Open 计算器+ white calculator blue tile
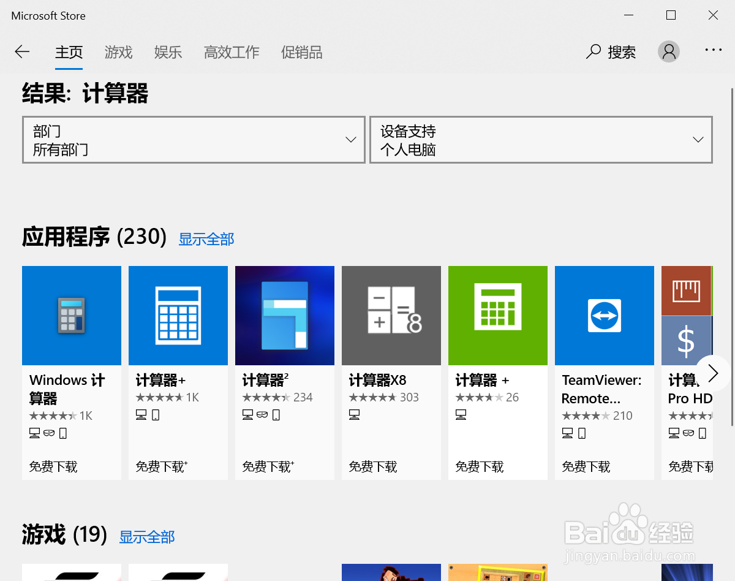Screen dimensions: 735x581 tap(178, 316)
